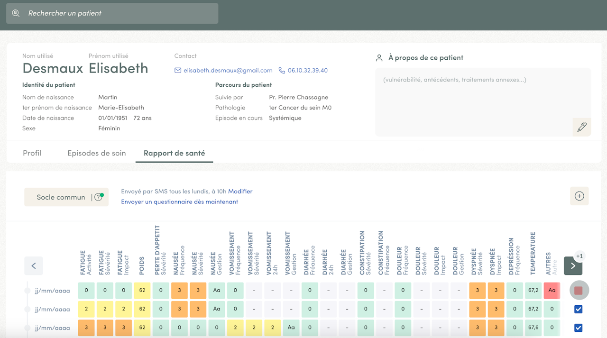This screenshot has height=338, width=607.
Task: Click the help question mark on Socle commun
Action: tap(99, 197)
